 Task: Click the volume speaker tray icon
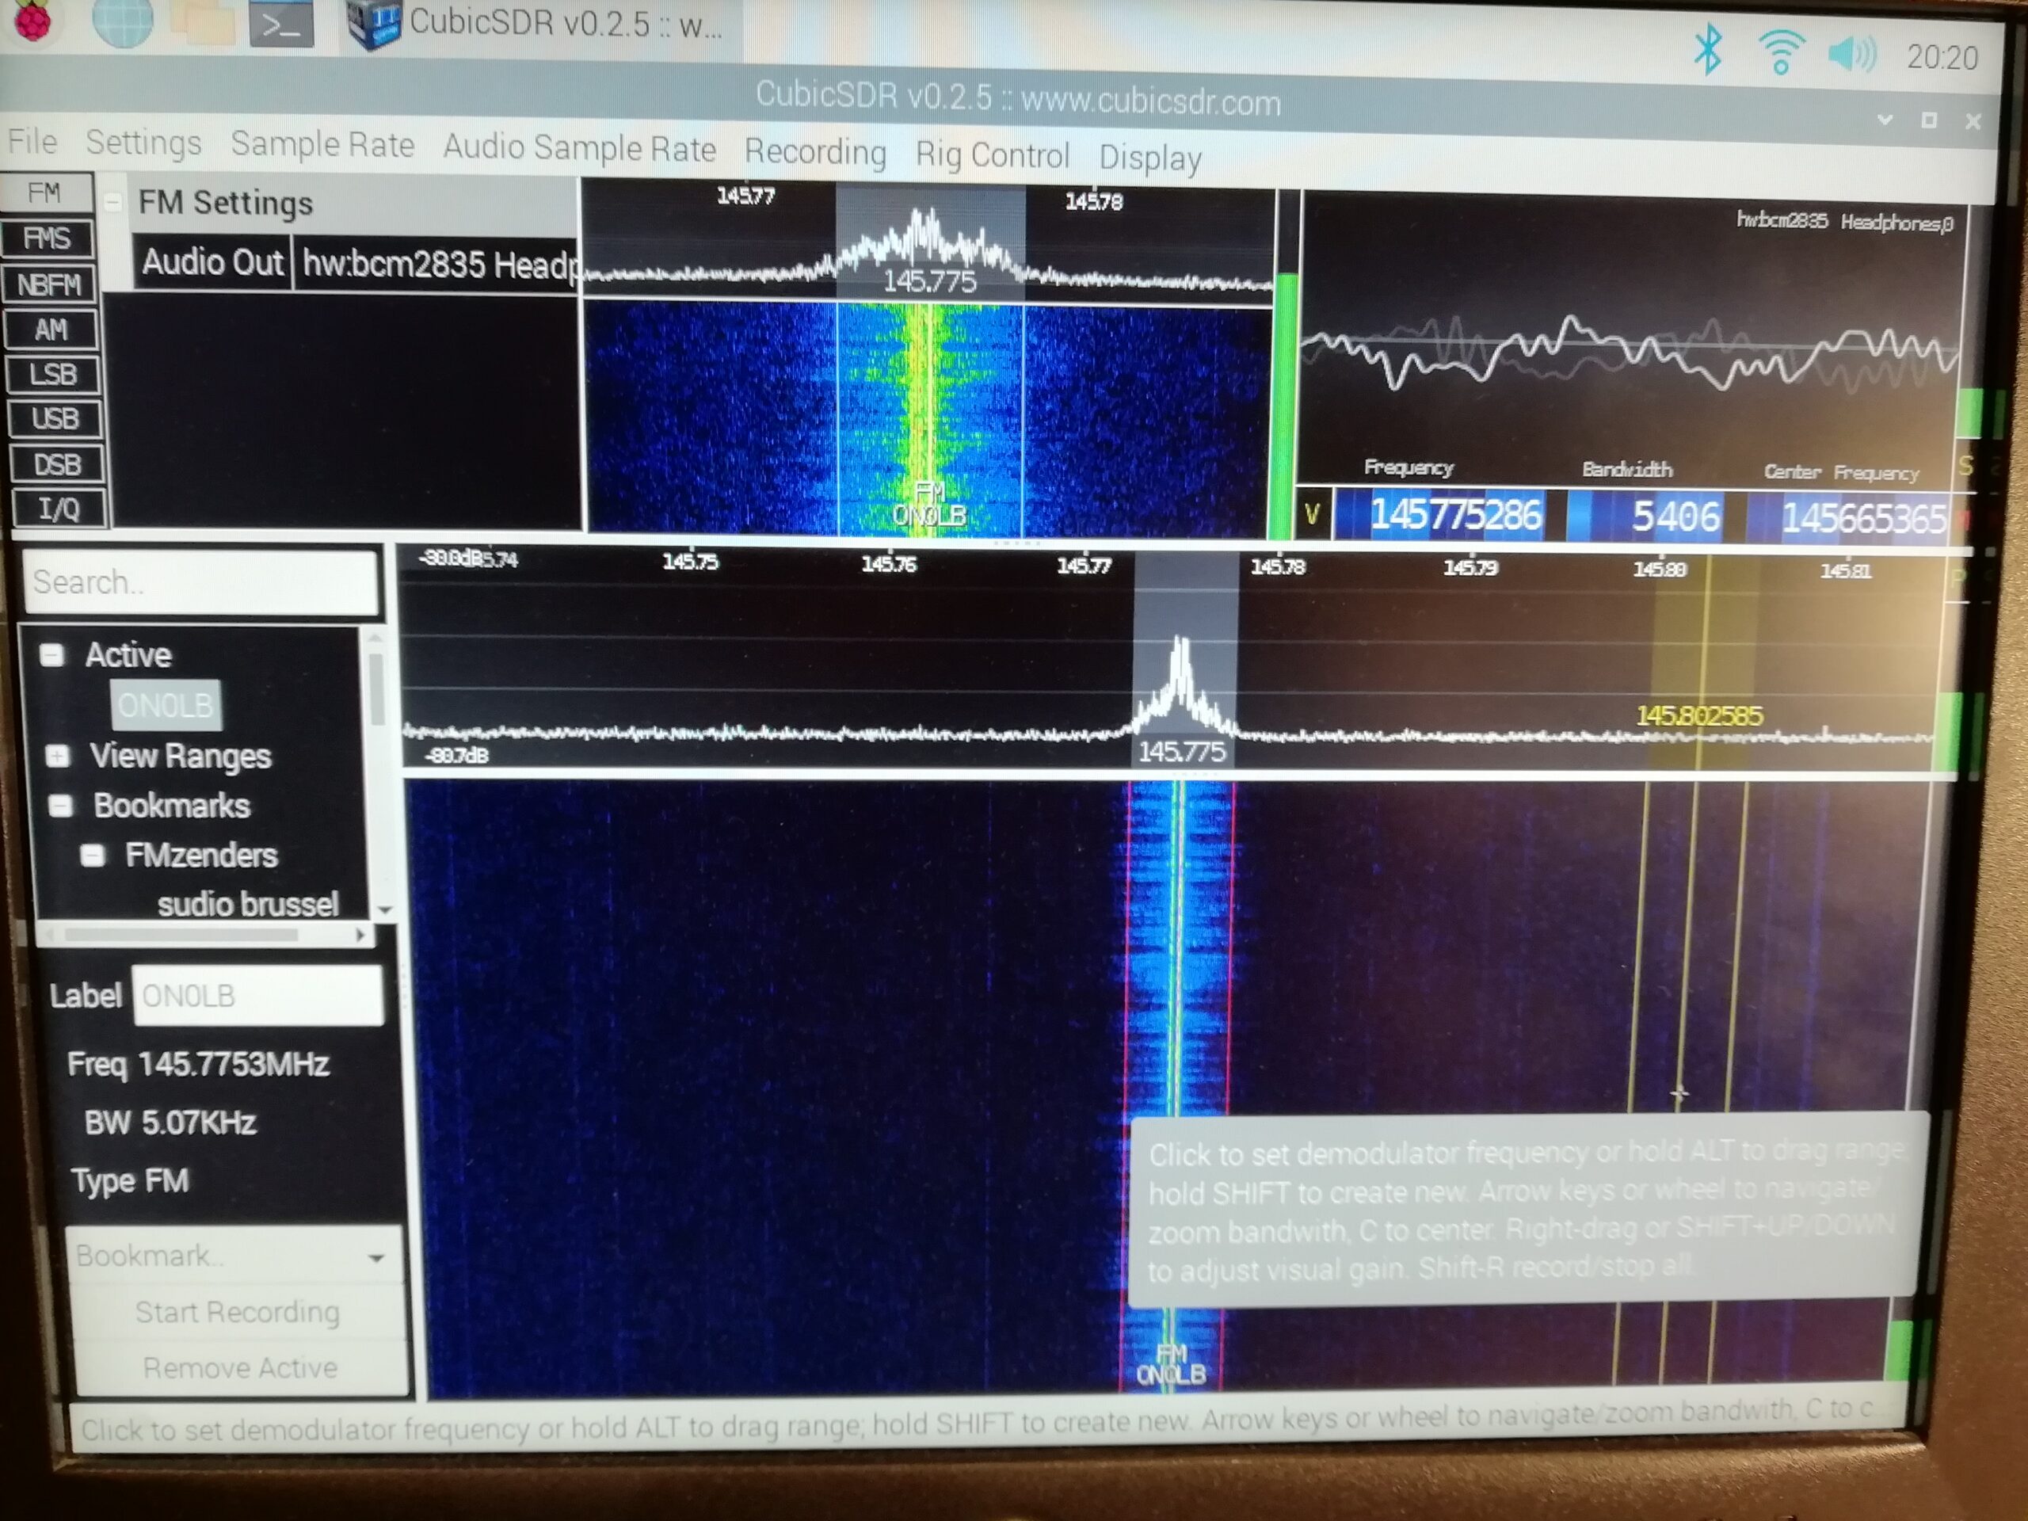point(1851,55)
